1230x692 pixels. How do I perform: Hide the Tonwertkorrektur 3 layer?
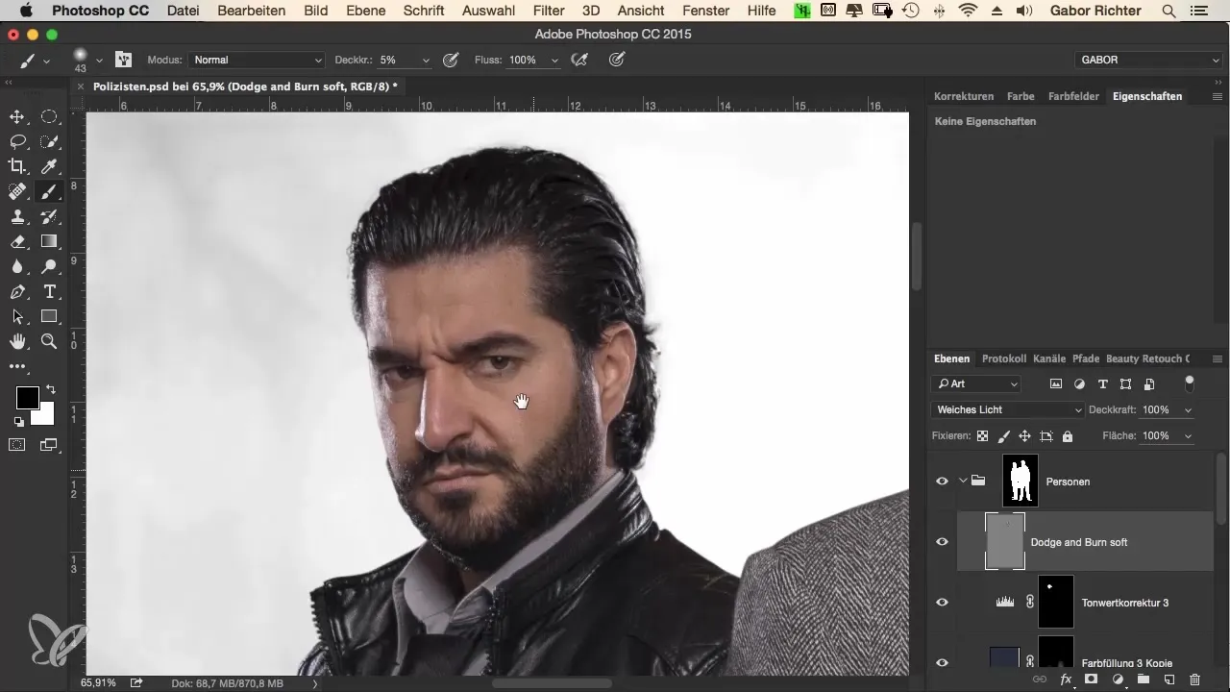click(x=942, y=603)
